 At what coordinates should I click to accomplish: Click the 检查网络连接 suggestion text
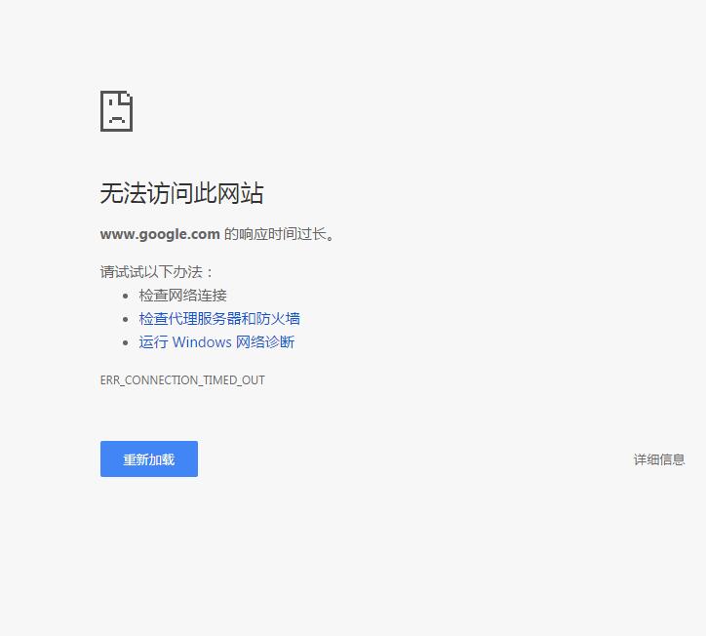[182, 296]
